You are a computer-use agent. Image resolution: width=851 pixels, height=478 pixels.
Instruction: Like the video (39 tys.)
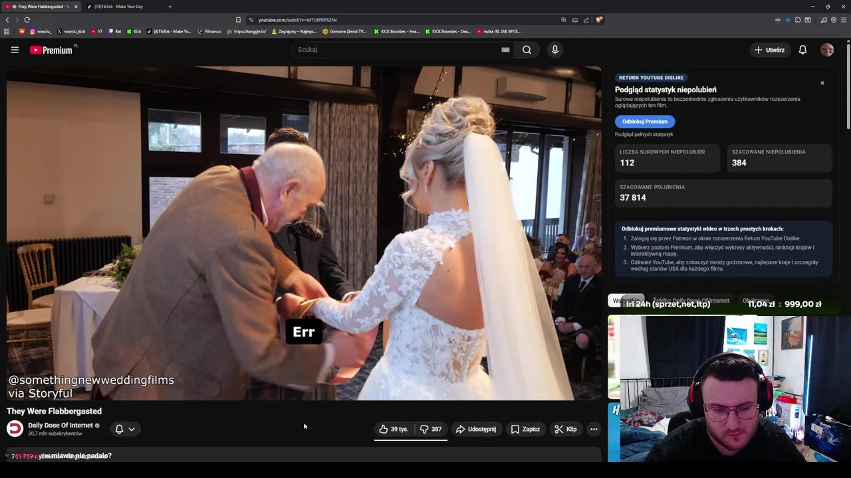[x=393, y=429]
